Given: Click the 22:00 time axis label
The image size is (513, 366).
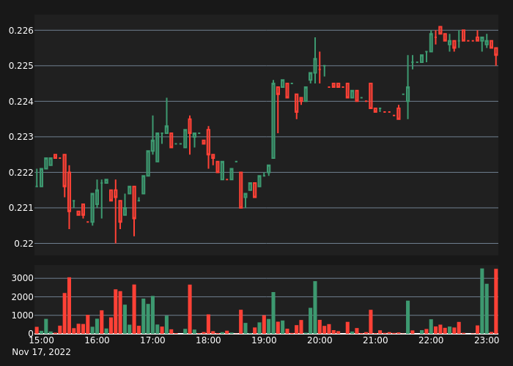Looking at the screenshot, I should pos(431,340).
